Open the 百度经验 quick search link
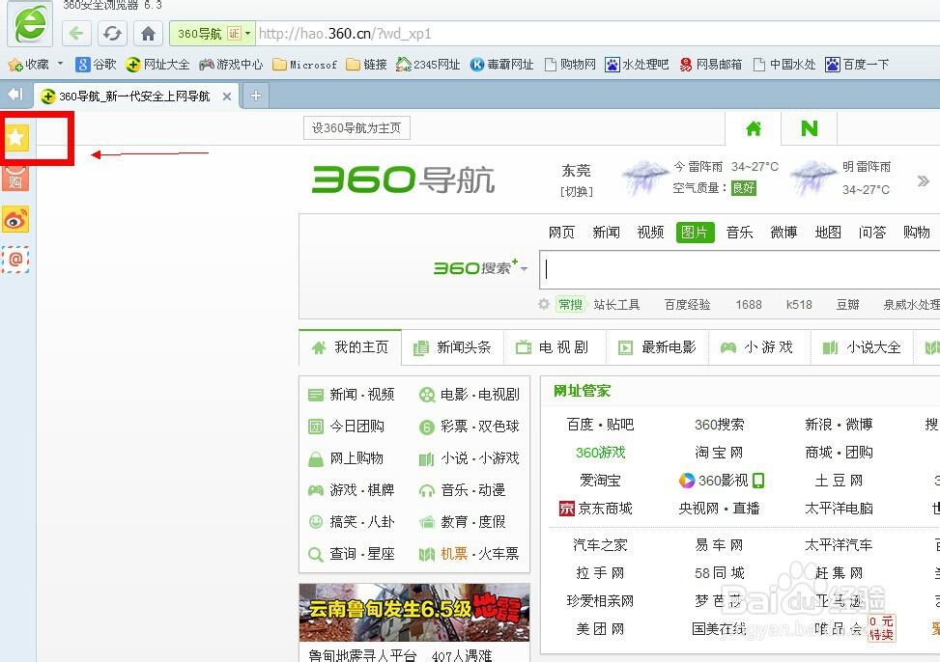 click(x=687, y=304)
